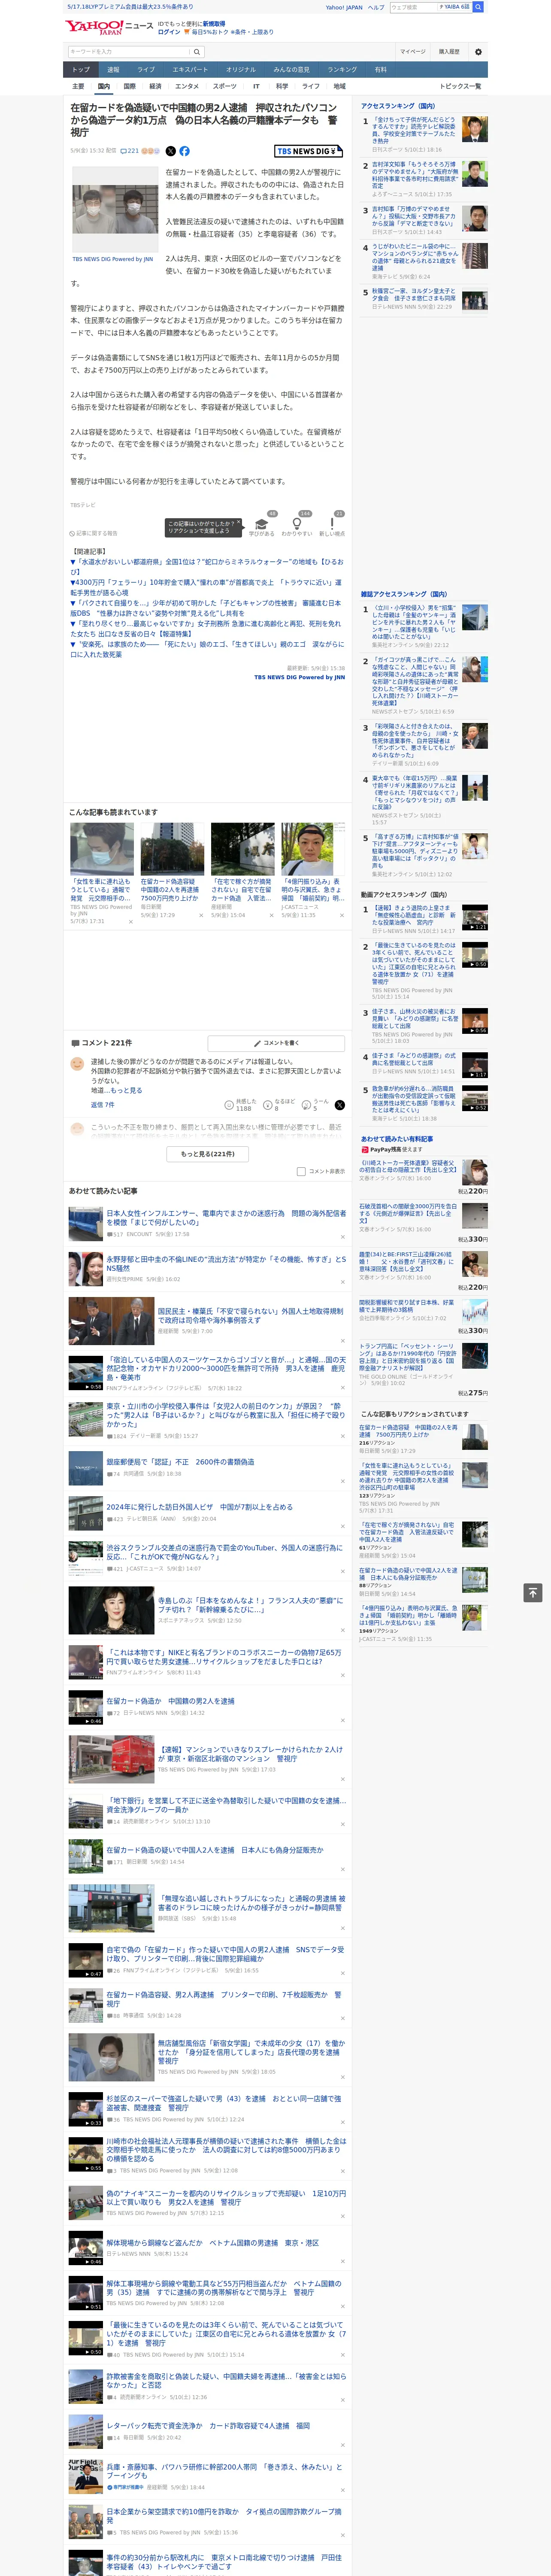Click the 学びがある reaction icon
The height and width of the screenshot is (2576, 551).
pos(262,523)
